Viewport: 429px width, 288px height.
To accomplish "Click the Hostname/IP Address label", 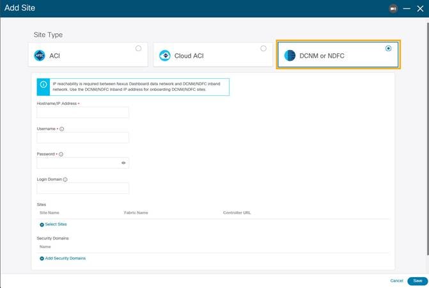I will (57, 104).
